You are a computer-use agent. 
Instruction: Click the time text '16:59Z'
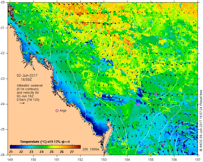tap(26, 79)
